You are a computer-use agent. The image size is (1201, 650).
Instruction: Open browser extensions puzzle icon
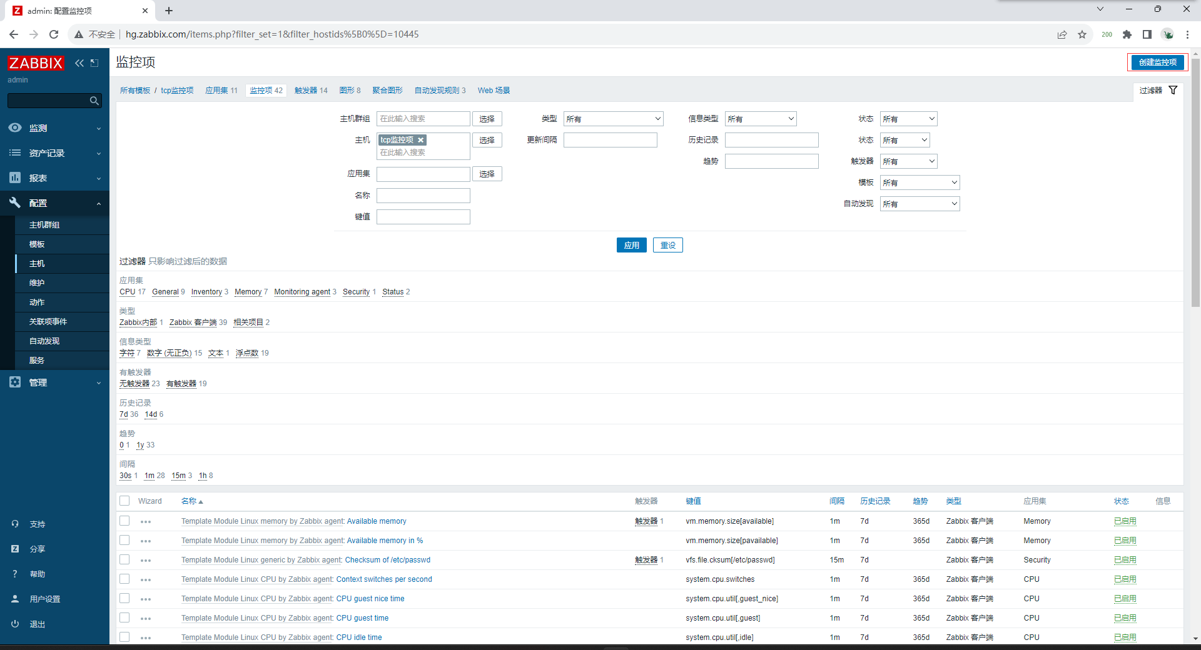[1127, 34]
